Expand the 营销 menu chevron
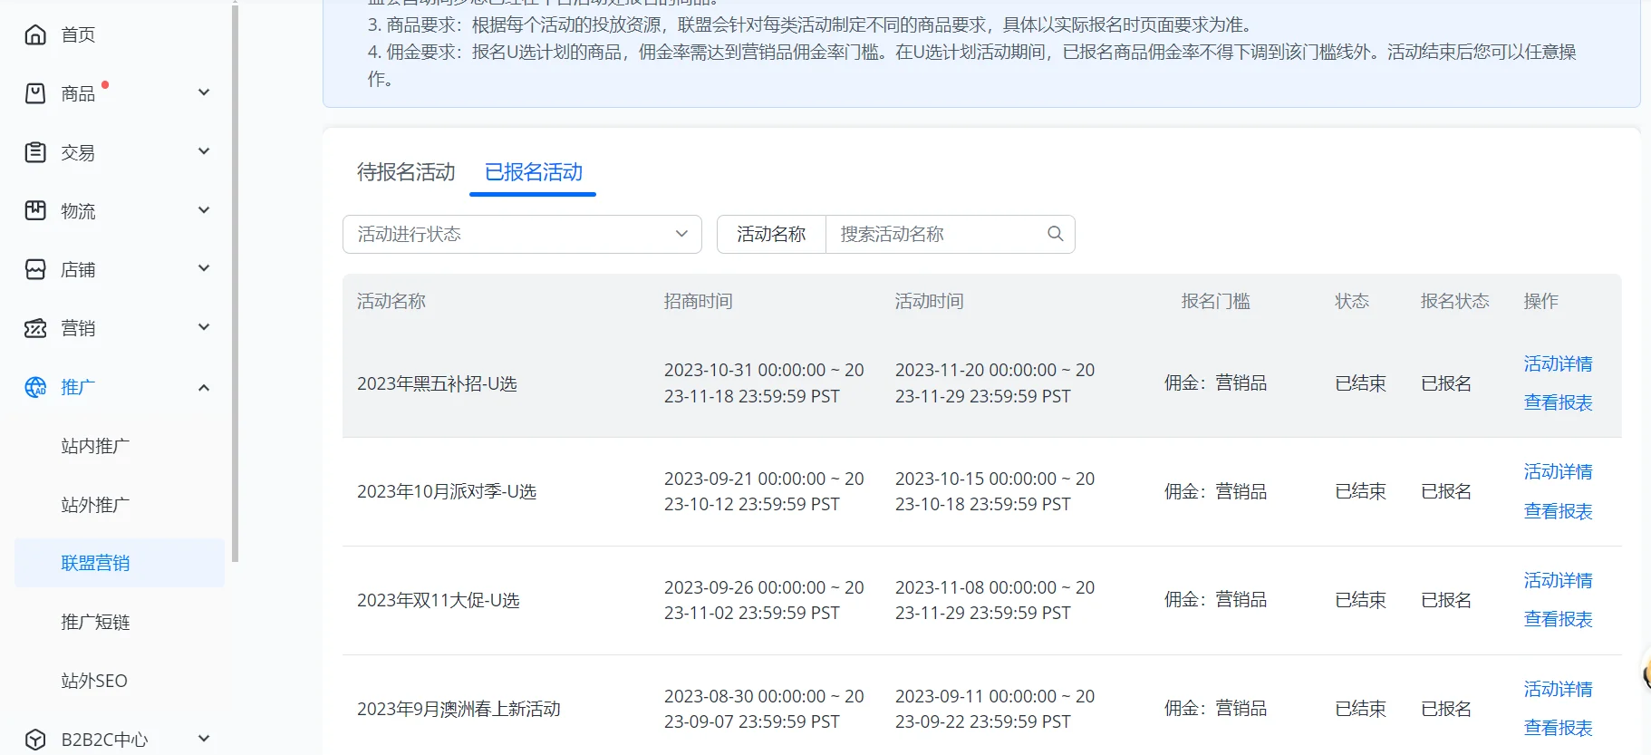 (204, 327)
